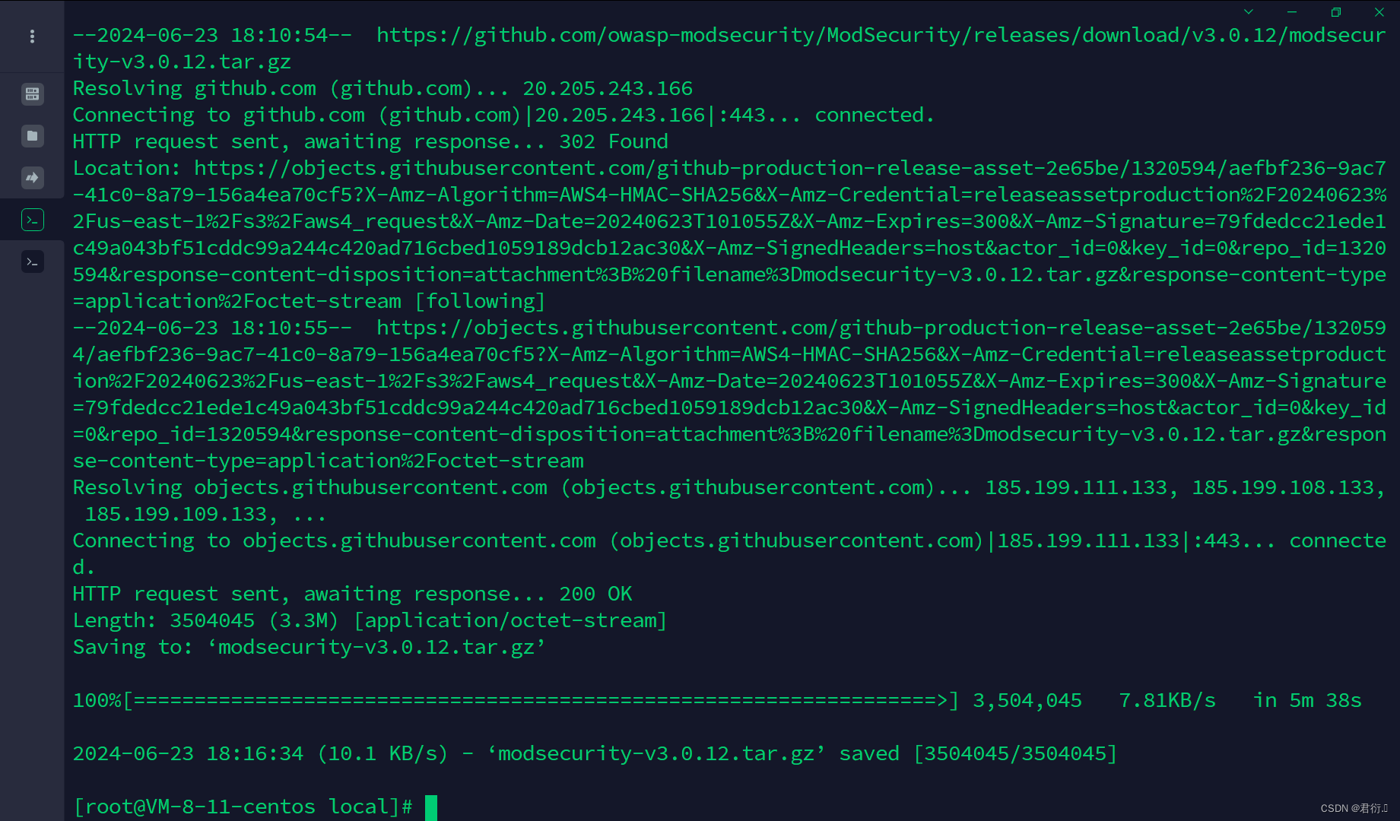Open the lower terminal session icon

click(x=32, y=261)
